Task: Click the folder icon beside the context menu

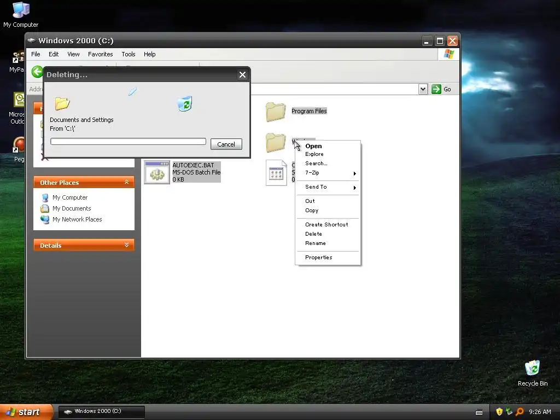Action: (276, 142)
